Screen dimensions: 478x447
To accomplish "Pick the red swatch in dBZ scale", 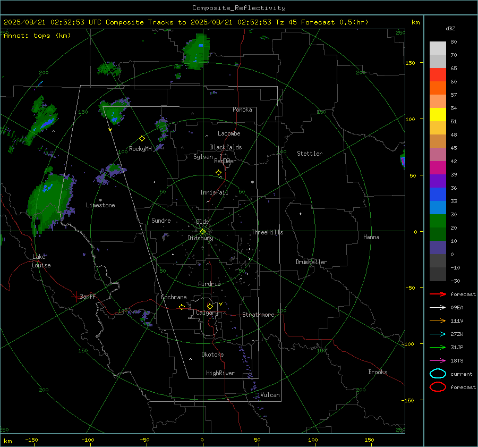I will pos(438,75).
